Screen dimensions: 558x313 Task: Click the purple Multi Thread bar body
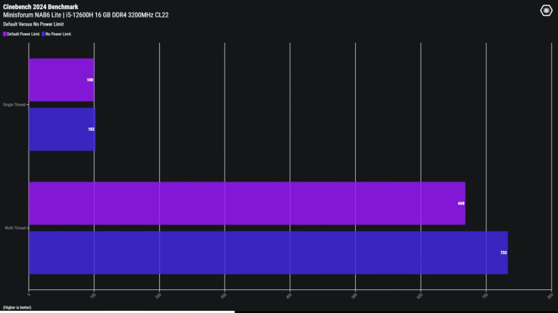(x=244, y=203)
